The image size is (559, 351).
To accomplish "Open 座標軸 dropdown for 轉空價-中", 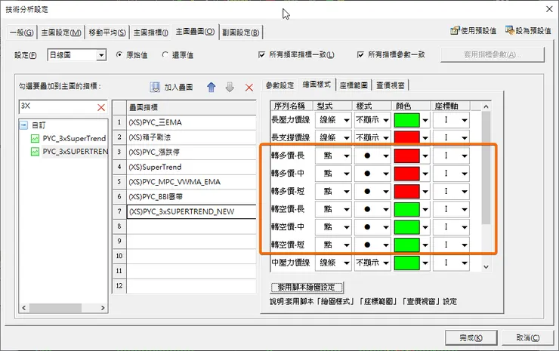I will [464, 227].
